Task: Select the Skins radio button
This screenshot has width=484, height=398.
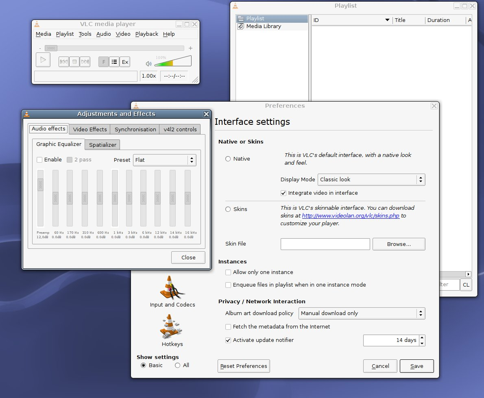Action: [x=228, y=209]
